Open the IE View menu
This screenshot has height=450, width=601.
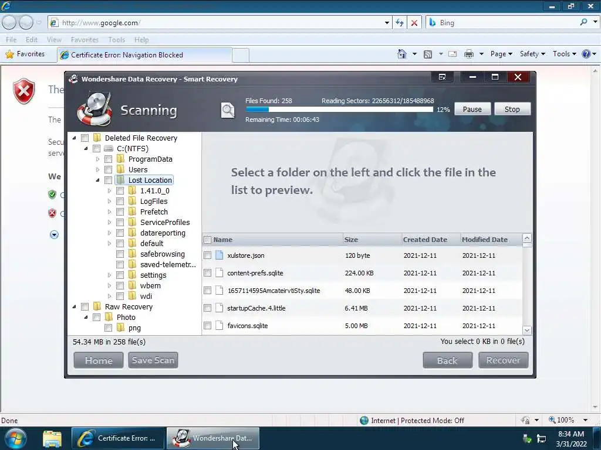point(54,40)
